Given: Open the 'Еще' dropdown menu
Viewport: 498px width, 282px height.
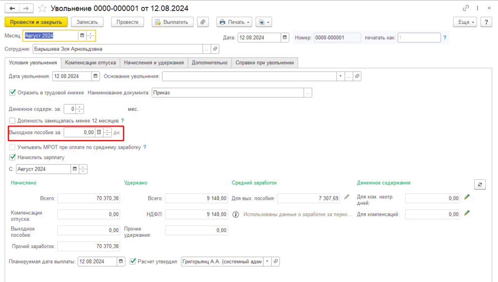Looking at the screenshot, I should click(x=466, y=22).
